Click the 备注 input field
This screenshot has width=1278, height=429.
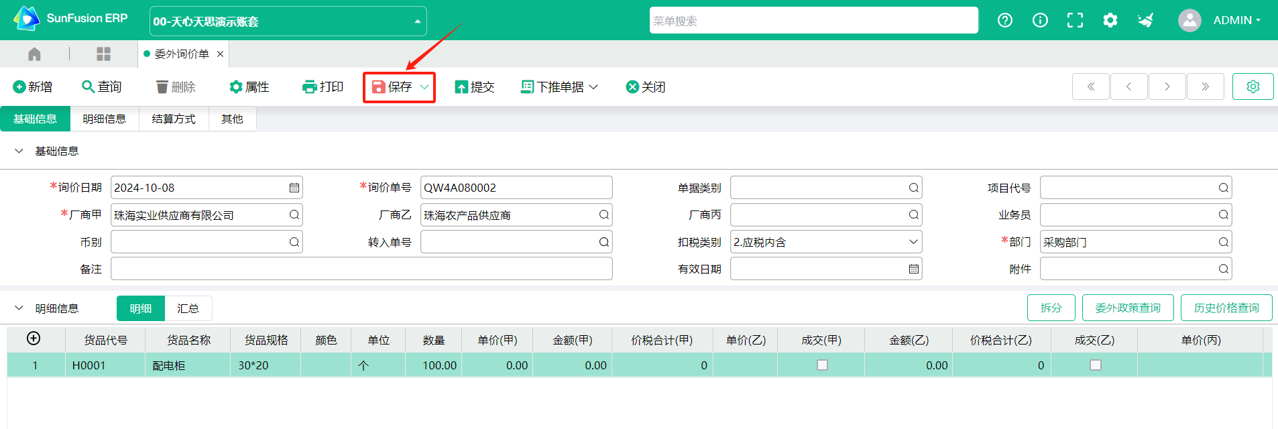point(361,269)
